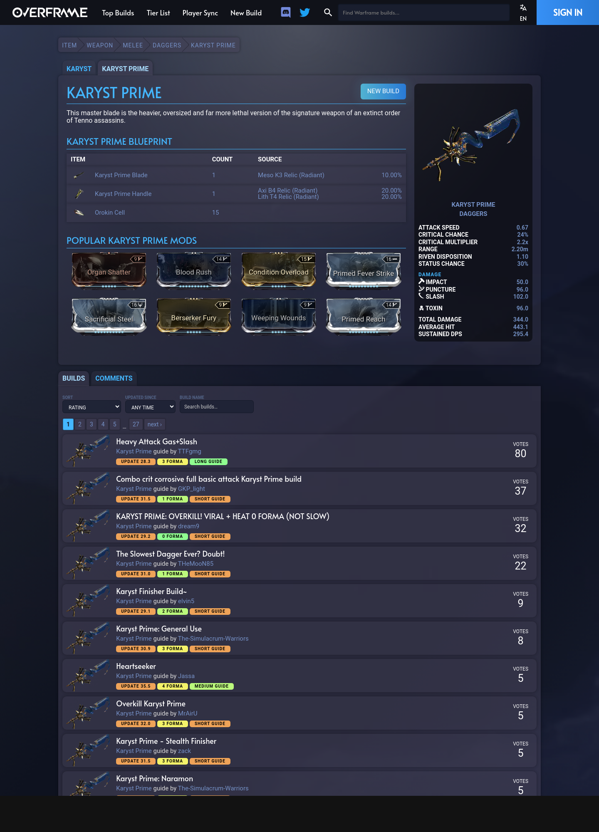599x832 pixels.
Task: Open the Karyst Prime: Naramon build title
Action: coord(154,779)
